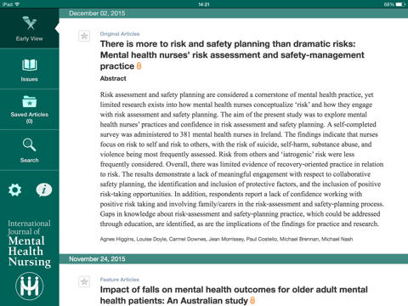Tap the Abstract heading
The image size is (408, 306).
coord(113,78)
